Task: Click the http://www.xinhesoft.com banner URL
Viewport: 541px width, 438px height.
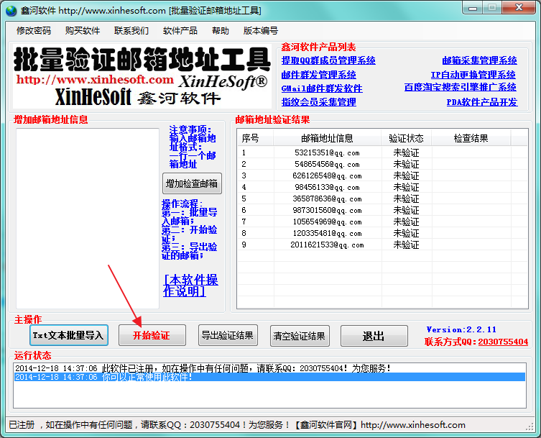Action: [95, 79]
